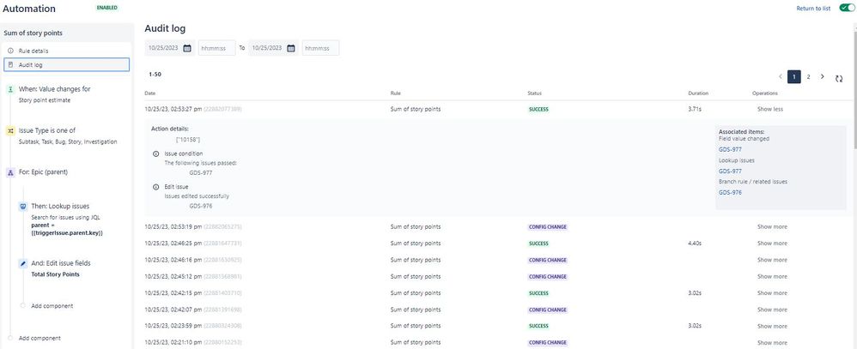Click the Edit issue info icon
This screenshot has height=349, width=857.
pos(156,187)
